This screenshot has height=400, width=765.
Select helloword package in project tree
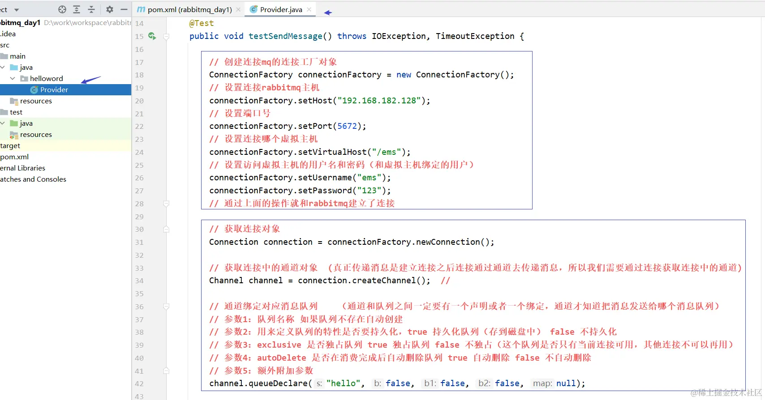(x=46, y=78)
